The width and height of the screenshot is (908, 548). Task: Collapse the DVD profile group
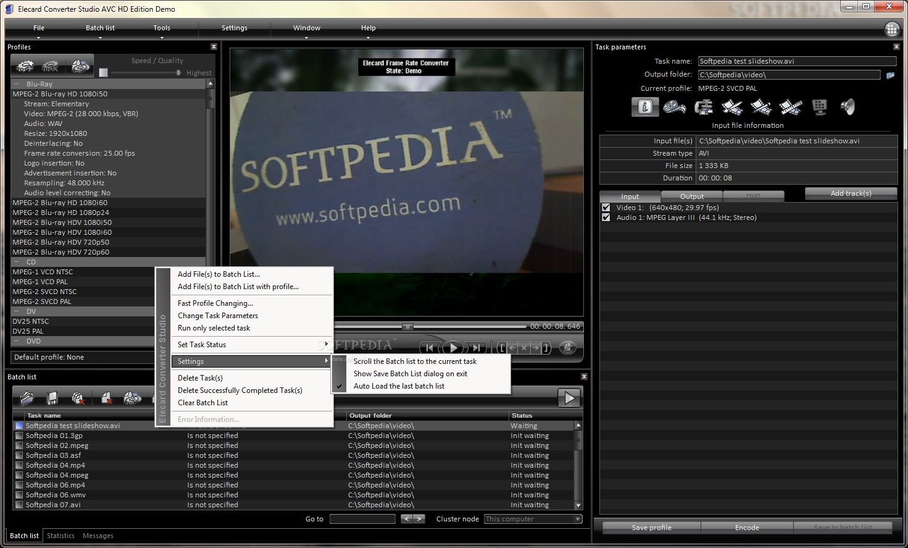click(17, 341)
